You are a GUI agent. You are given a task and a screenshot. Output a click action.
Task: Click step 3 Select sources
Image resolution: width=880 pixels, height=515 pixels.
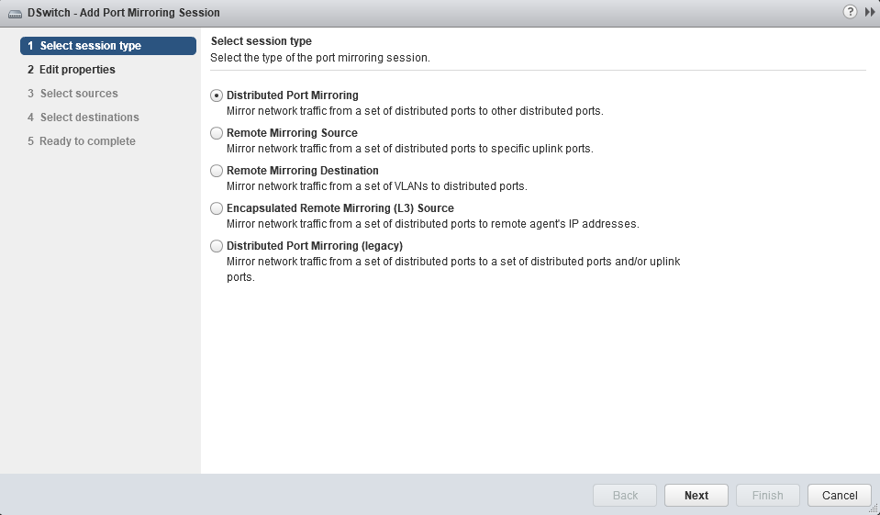[x=78, y=94]
